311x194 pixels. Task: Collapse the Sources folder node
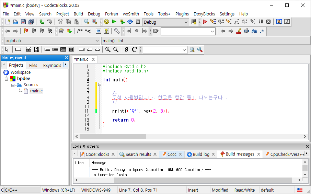pyautogui.click(x=13, y=85)
